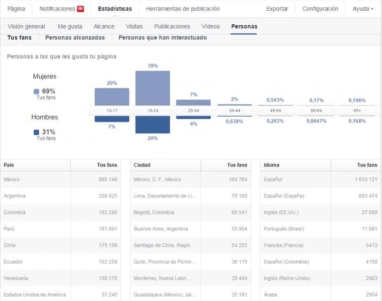Show Personas que han interactuado

[x=163, y=38]
